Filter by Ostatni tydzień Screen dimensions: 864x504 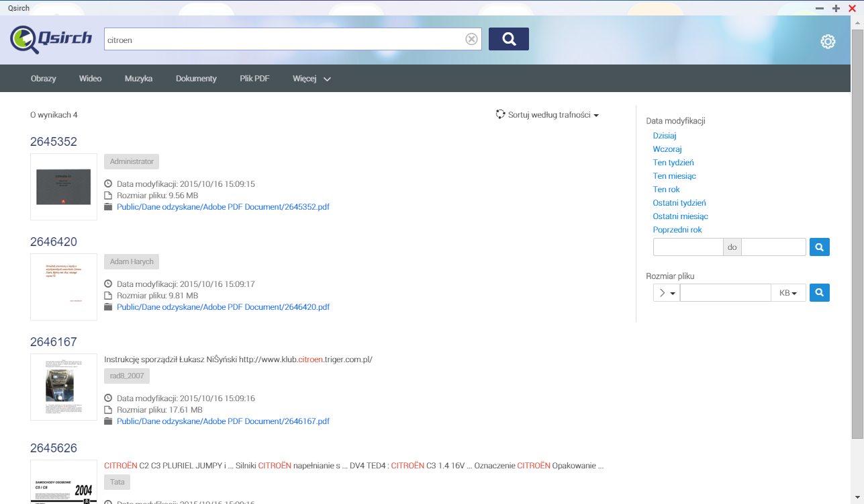[679, 203]
